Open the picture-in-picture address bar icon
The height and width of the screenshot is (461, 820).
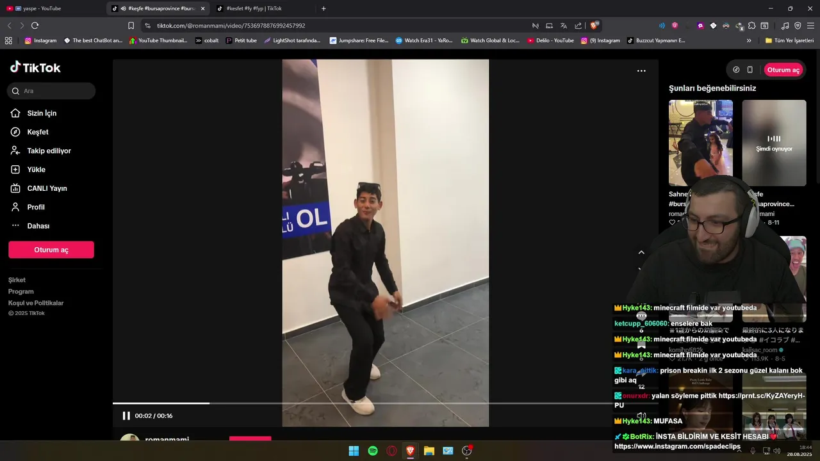[549, 26]
